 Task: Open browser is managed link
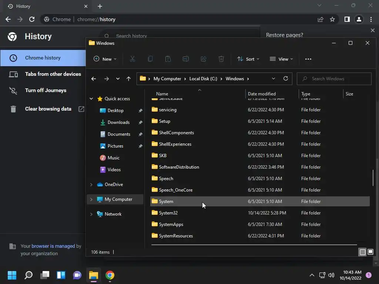53,246
